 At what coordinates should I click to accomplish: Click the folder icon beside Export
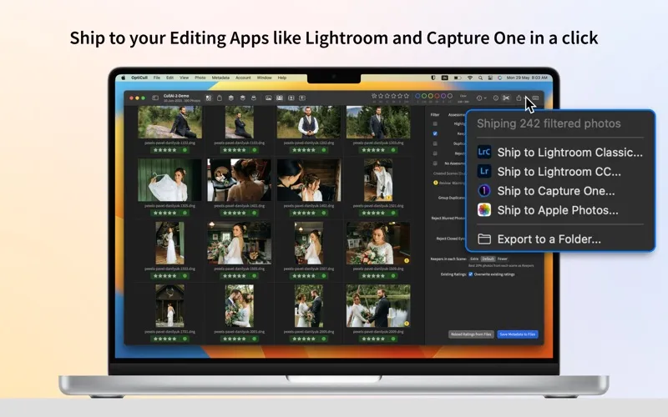click(484, 239)
